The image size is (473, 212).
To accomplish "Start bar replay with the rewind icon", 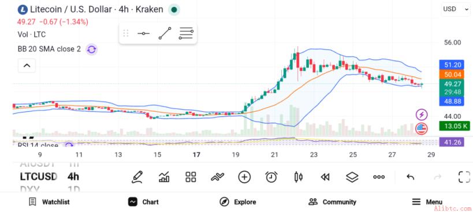I will [325, 177].
